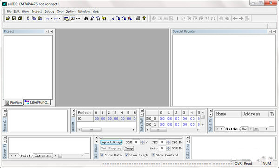Click the EEPROM panel horizontal scrollbar thumb
The height and width of the screenshot is (168, 279).
[92, 130]
